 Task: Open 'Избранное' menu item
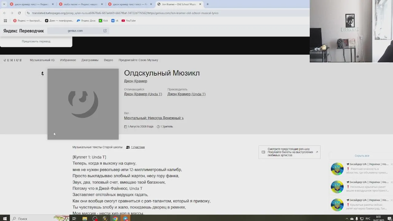coord(68,60)
